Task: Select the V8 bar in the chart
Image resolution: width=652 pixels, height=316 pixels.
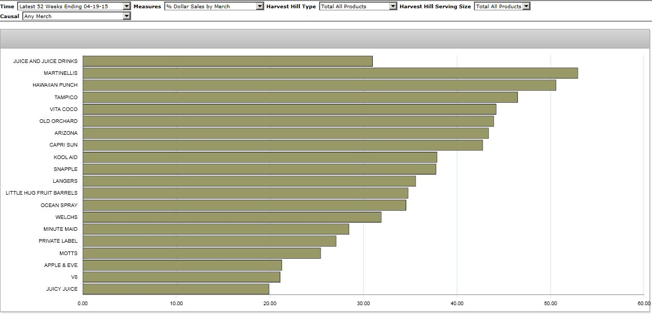Action: 181,277
